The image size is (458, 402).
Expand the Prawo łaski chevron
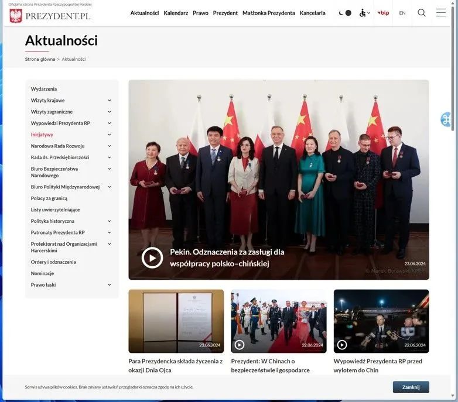tap(110, 285)
